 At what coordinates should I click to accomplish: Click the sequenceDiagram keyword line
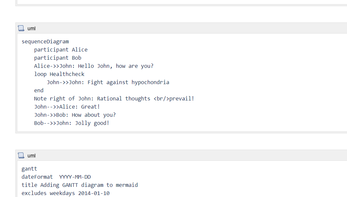tap(45, 41)
